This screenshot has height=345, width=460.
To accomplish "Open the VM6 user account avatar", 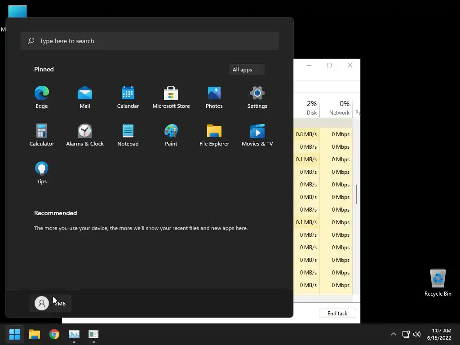I will pyautogui.click(x=42, y=303).
